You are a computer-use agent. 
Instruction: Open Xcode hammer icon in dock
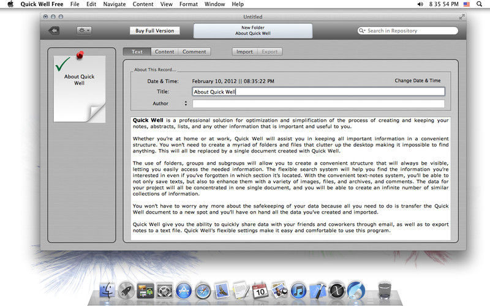click(318, 291)
